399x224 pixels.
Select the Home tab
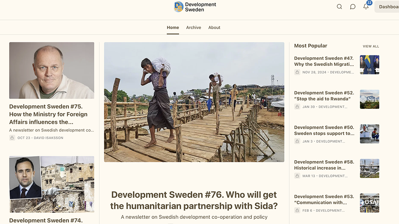click(173, 28)
